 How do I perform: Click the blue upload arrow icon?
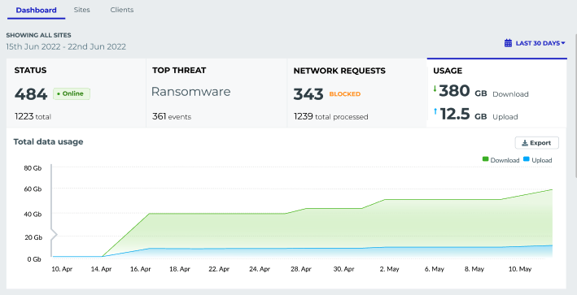(x=435, y=111)
